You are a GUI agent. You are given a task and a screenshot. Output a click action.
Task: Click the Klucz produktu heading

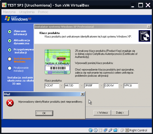[x=50, y=33]
